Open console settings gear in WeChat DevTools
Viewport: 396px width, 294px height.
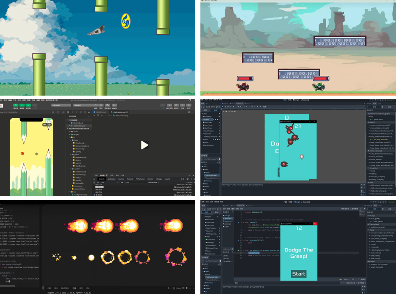click(x=187, y=179)
